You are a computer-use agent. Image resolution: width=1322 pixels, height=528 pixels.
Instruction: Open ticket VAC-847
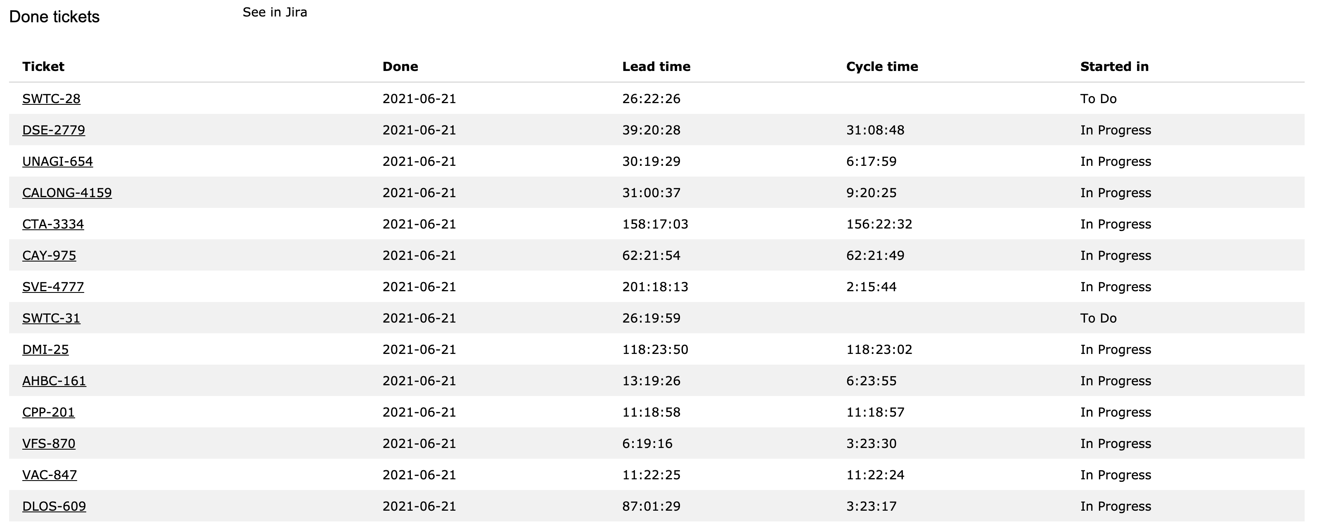pyautogui.click(x=49, y=475)
